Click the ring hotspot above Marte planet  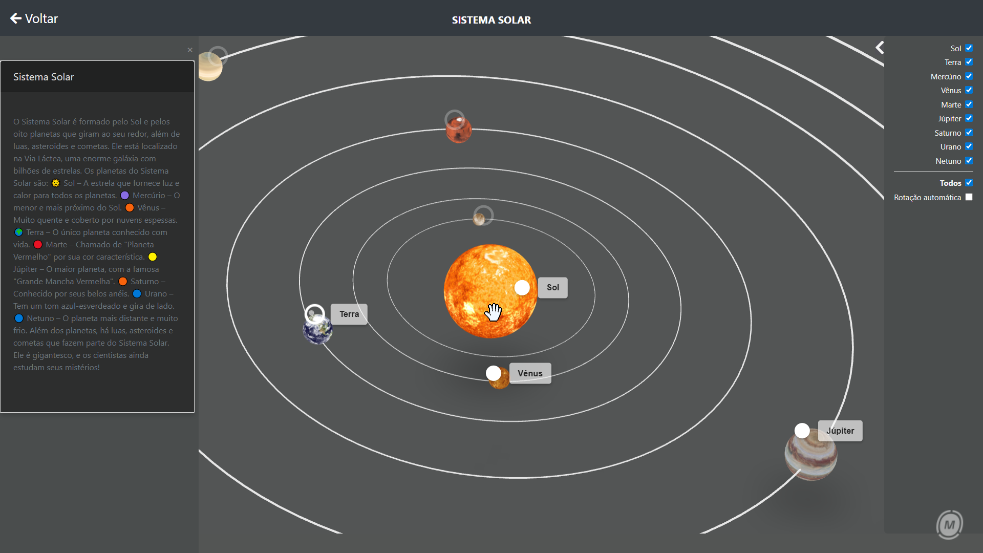[455, 119]
